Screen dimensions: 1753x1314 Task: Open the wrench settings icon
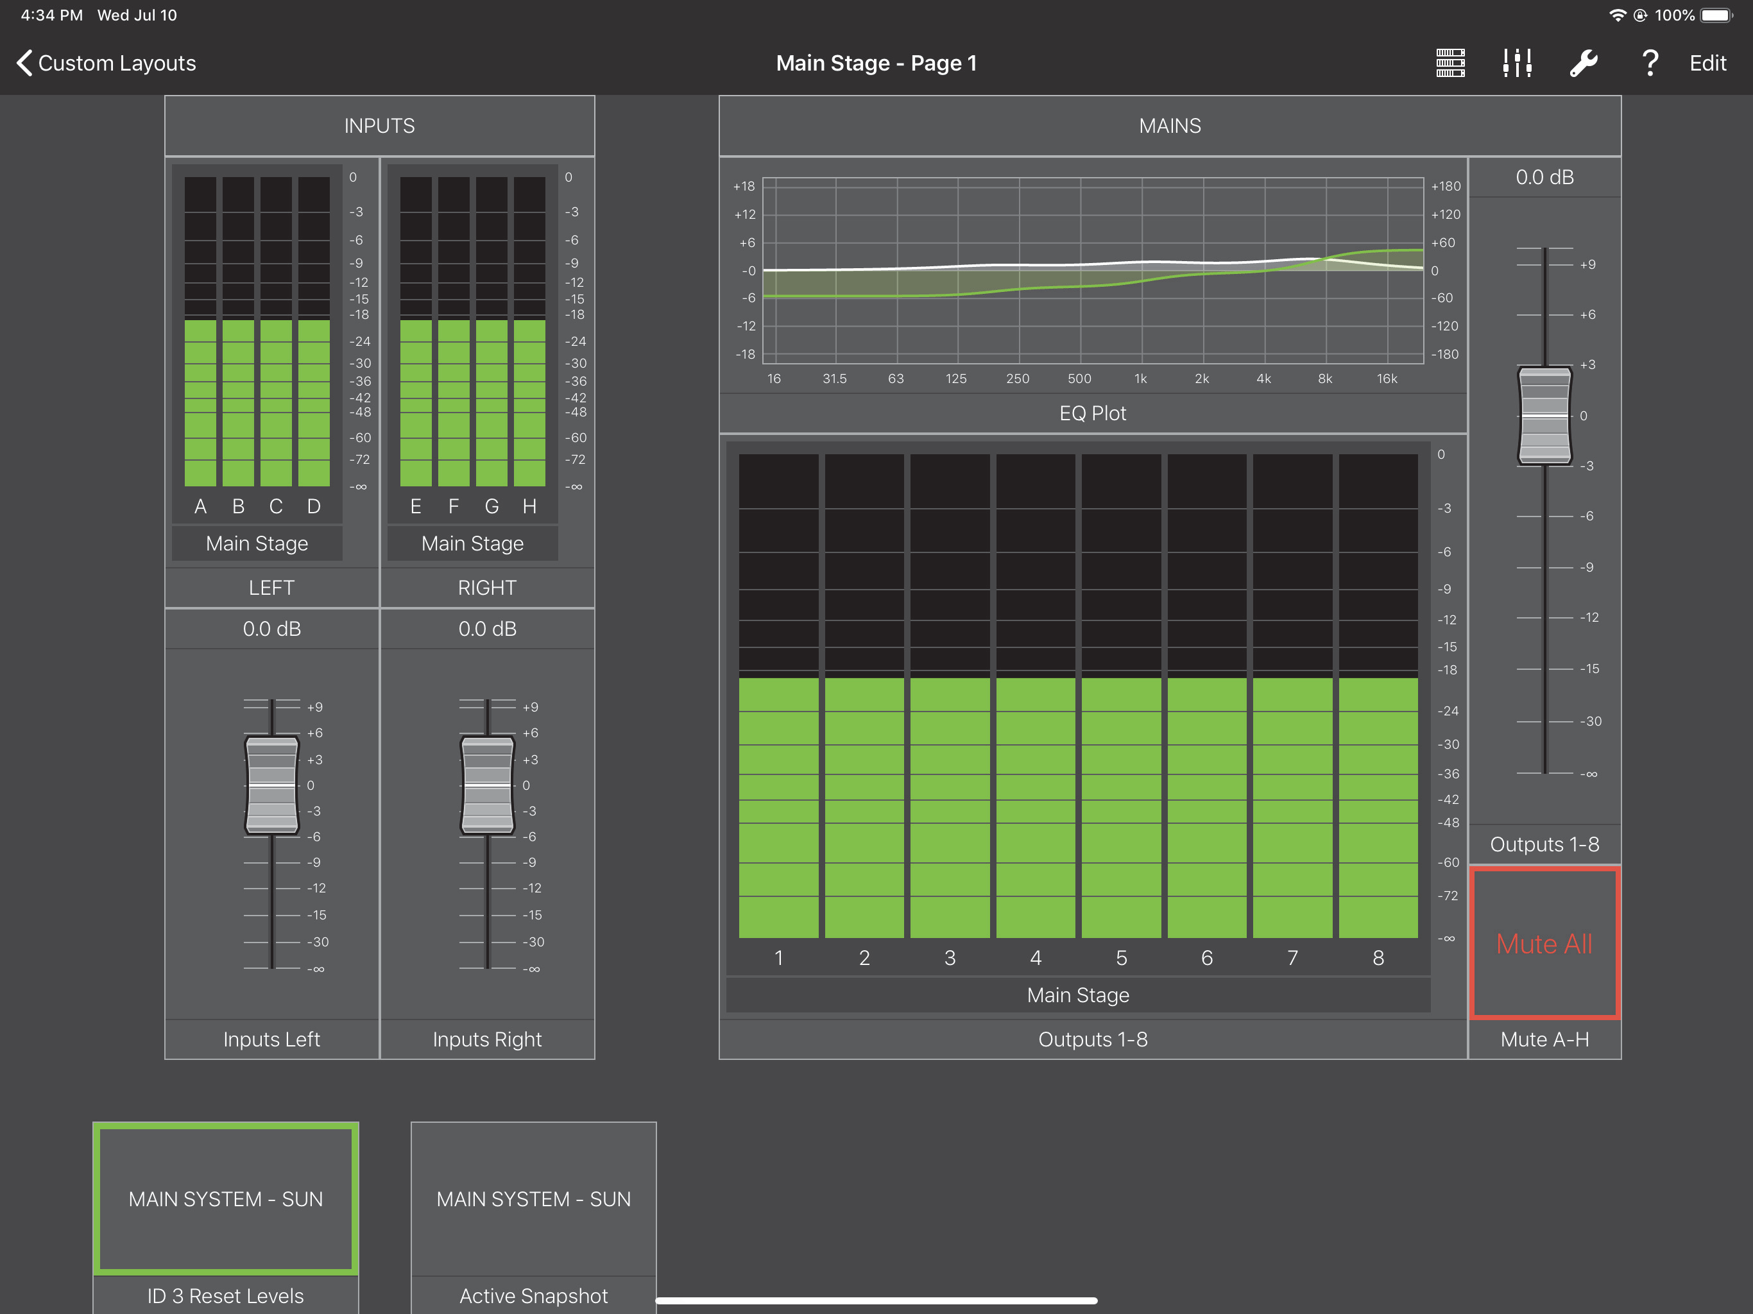(1584, 63)
